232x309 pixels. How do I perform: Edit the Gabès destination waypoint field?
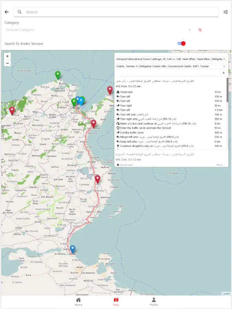click(169, 66)
